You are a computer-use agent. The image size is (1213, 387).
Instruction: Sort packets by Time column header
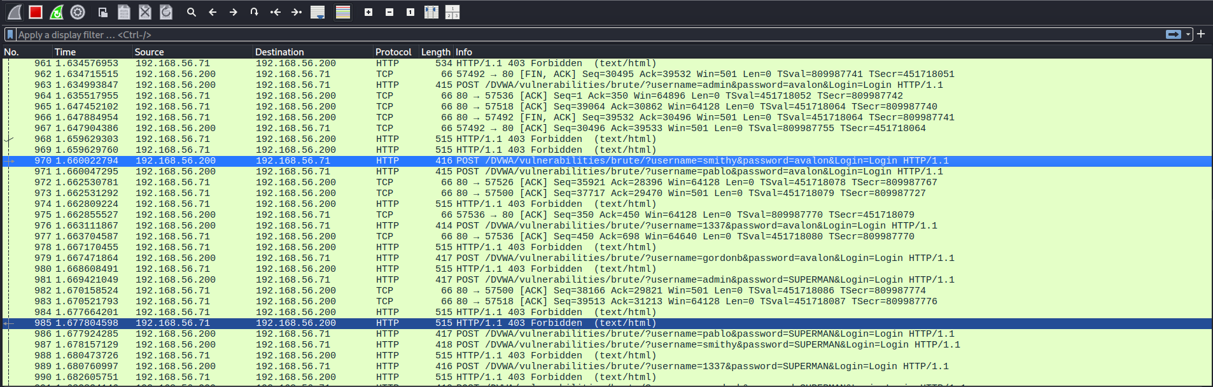click(x=65, y=52)
